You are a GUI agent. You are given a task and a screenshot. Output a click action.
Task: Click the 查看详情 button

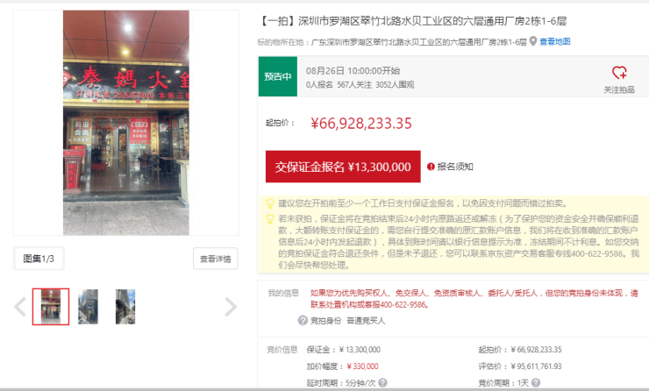(215, 259)
